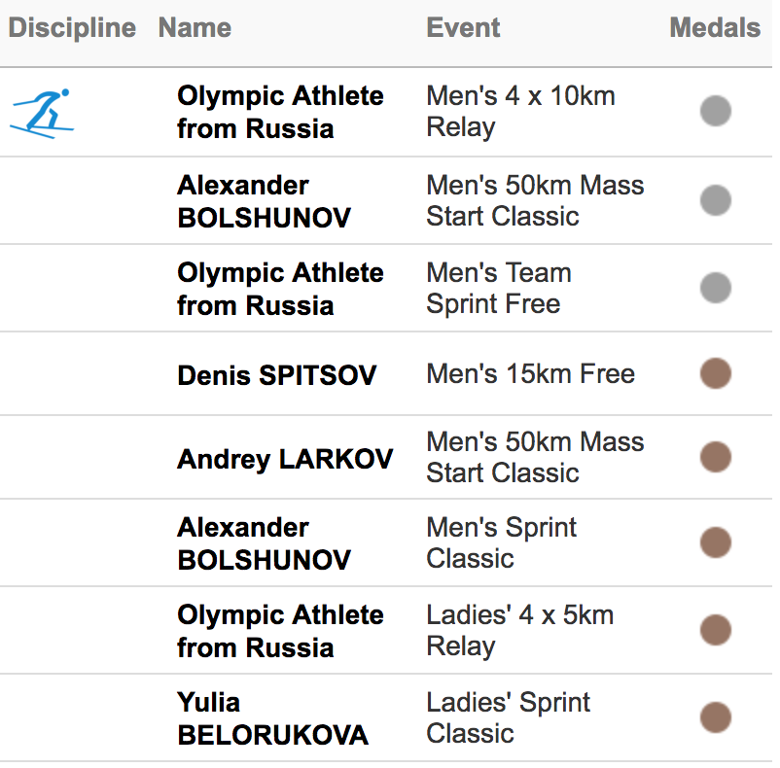This screenshot has width=780, height=768.
Task: Select Men's 15km Free event text
Action: 531,373
